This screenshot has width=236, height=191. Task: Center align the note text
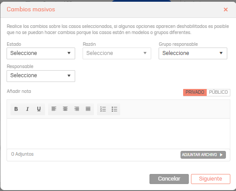pos(65,109)
